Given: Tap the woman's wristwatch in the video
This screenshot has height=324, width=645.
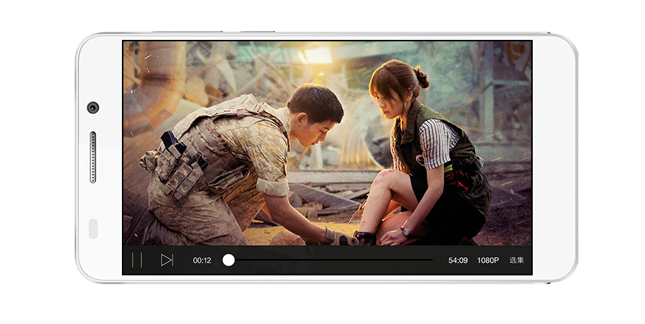Looking at the screenshot, I should [405, 231].
